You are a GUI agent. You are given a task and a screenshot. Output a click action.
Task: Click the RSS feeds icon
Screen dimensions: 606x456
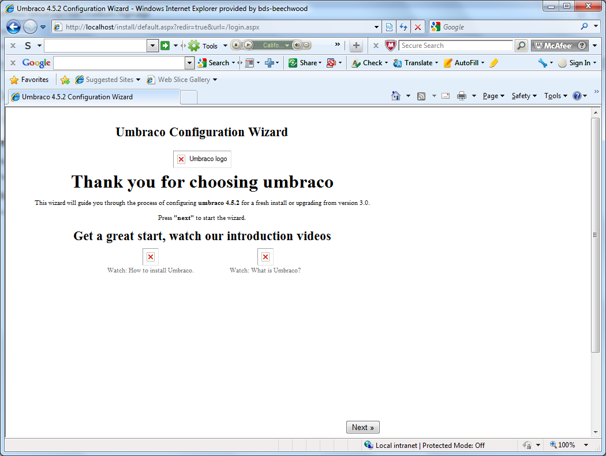(x=421, y=96)
